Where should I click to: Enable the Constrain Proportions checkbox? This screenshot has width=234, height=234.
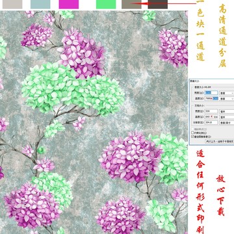pos(192,133)
